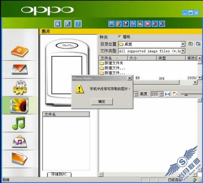Click the connection status icon in status bar

(195, 180)
